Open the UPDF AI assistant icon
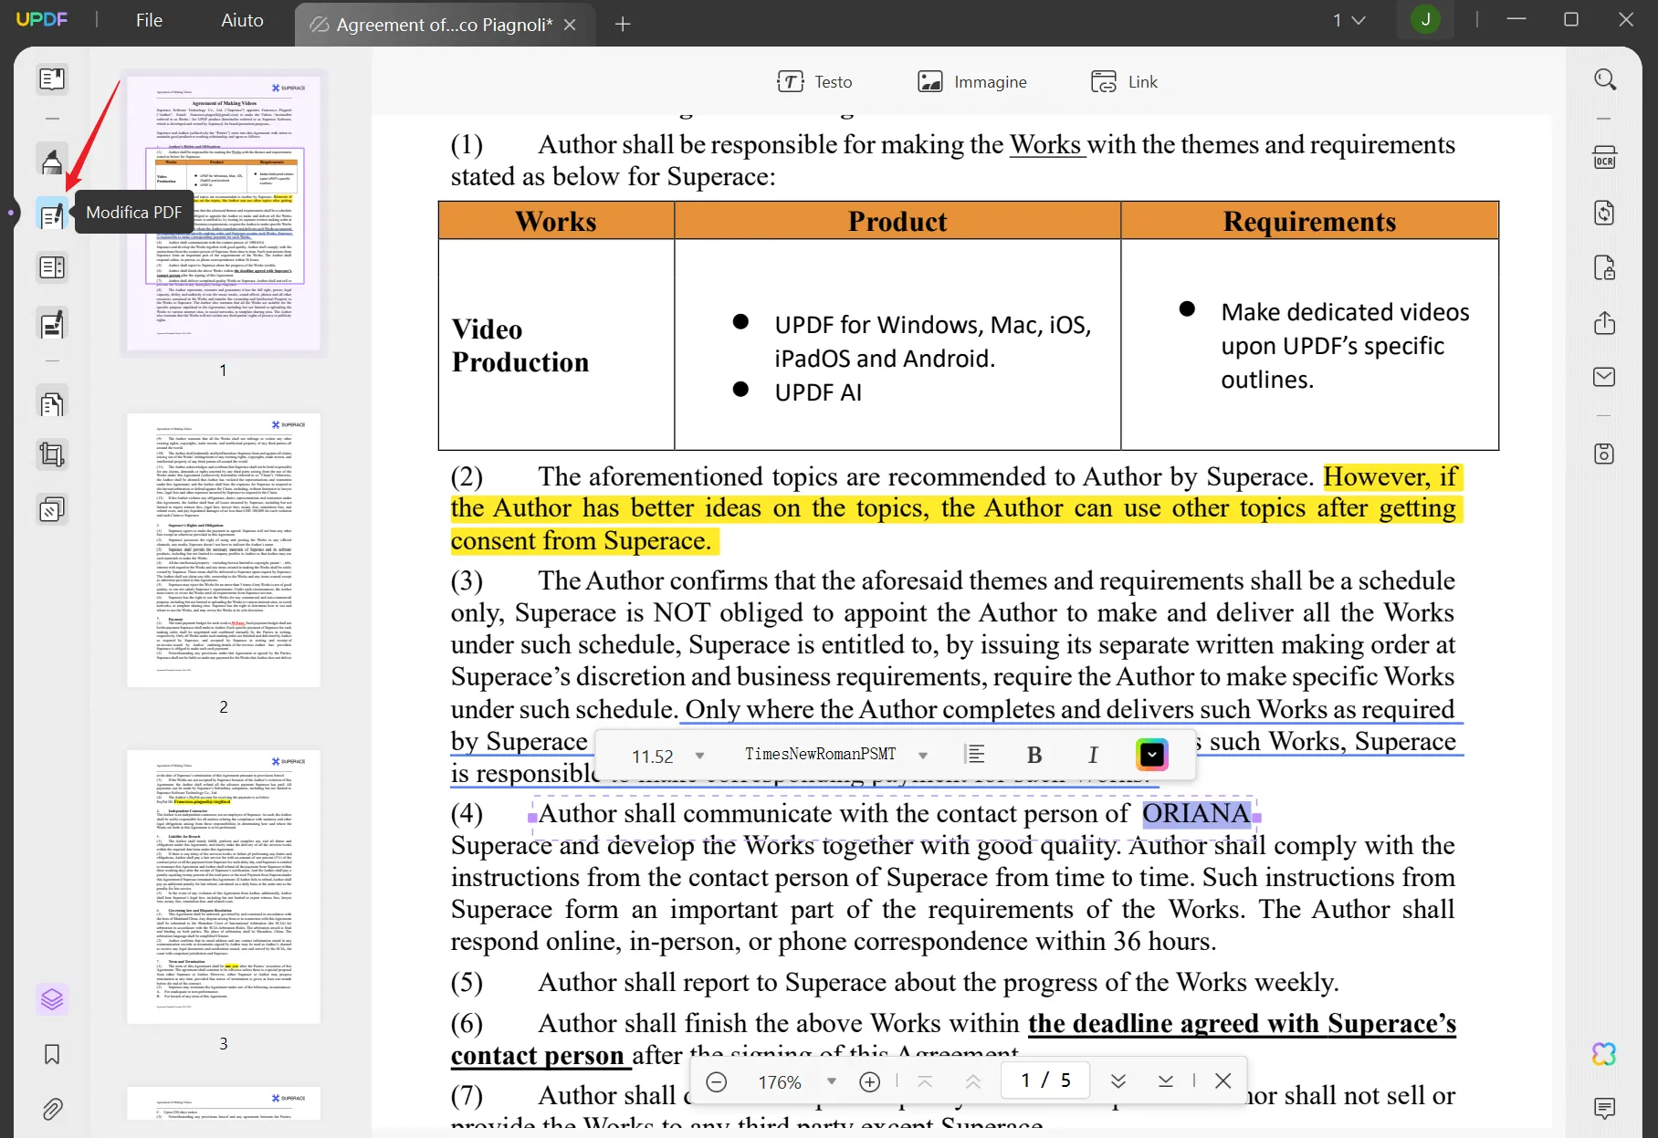The width and height of the screenshot is (1658, 1138). point(1604,1055)
